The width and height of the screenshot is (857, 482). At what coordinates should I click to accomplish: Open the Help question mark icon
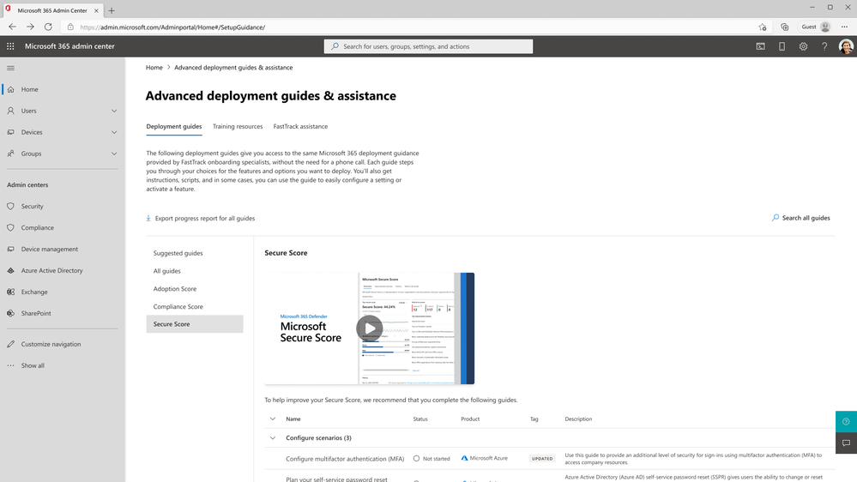pyautogui.click(x=824, y=46)
